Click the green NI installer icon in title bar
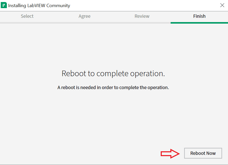 point(4,5)
